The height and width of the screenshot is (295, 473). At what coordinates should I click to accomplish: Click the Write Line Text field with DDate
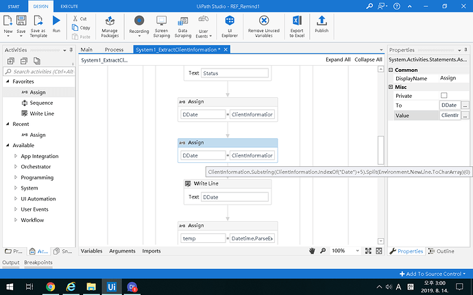tap(234, 197)
